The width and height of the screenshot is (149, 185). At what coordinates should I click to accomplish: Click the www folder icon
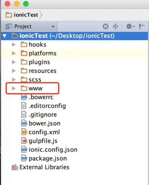[24, 88]
